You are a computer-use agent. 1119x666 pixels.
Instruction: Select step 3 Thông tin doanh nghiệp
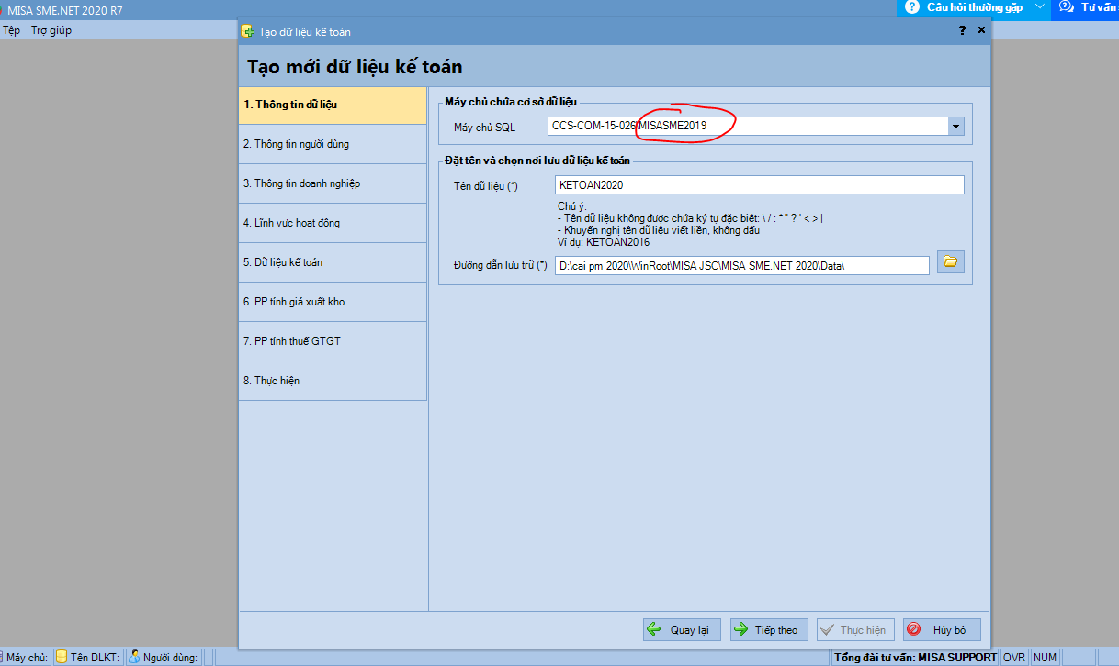pyautogui.click(x=333, y=183)
